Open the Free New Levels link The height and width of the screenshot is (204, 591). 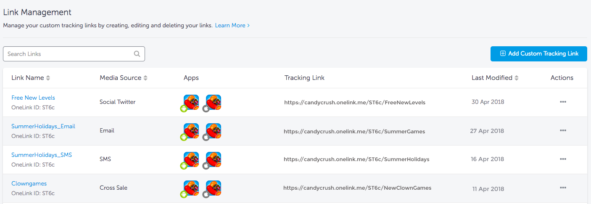[x=33, y=98]
